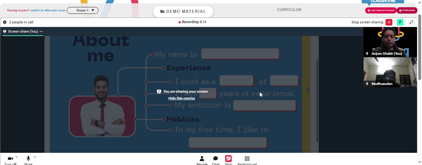Select the Room 1 dropdown

83,11
